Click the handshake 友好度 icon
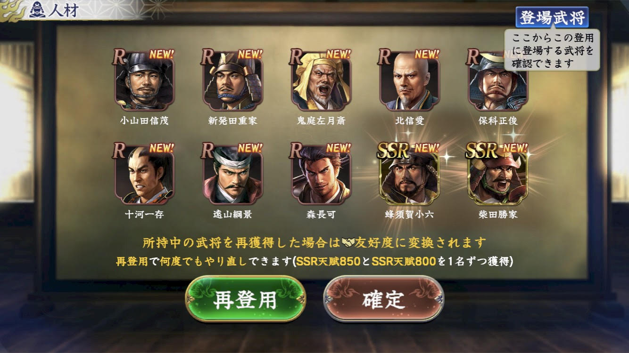The height and width of the screenshot is (353, 629). click(x=348, y=243)
